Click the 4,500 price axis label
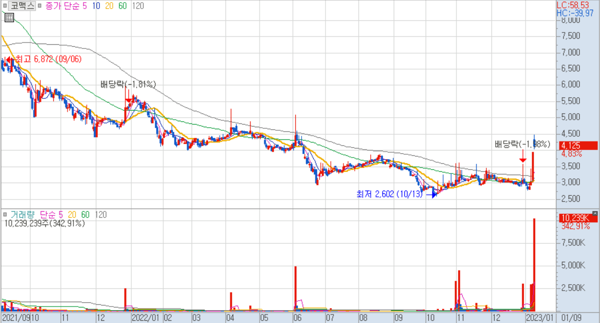Viewport: 600px width, 323px height. (571, 134)
